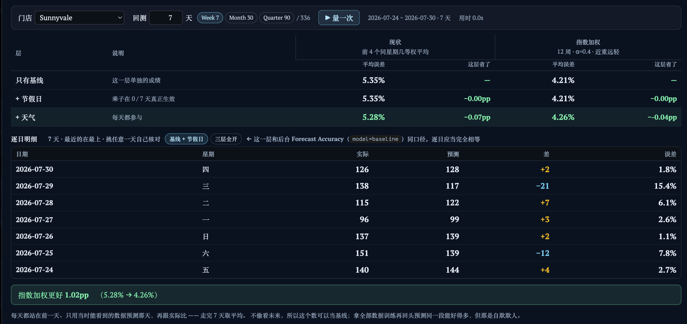Click the 用时 0.0s elapsed time text
The image size is (687, 324).
[471, 18]
